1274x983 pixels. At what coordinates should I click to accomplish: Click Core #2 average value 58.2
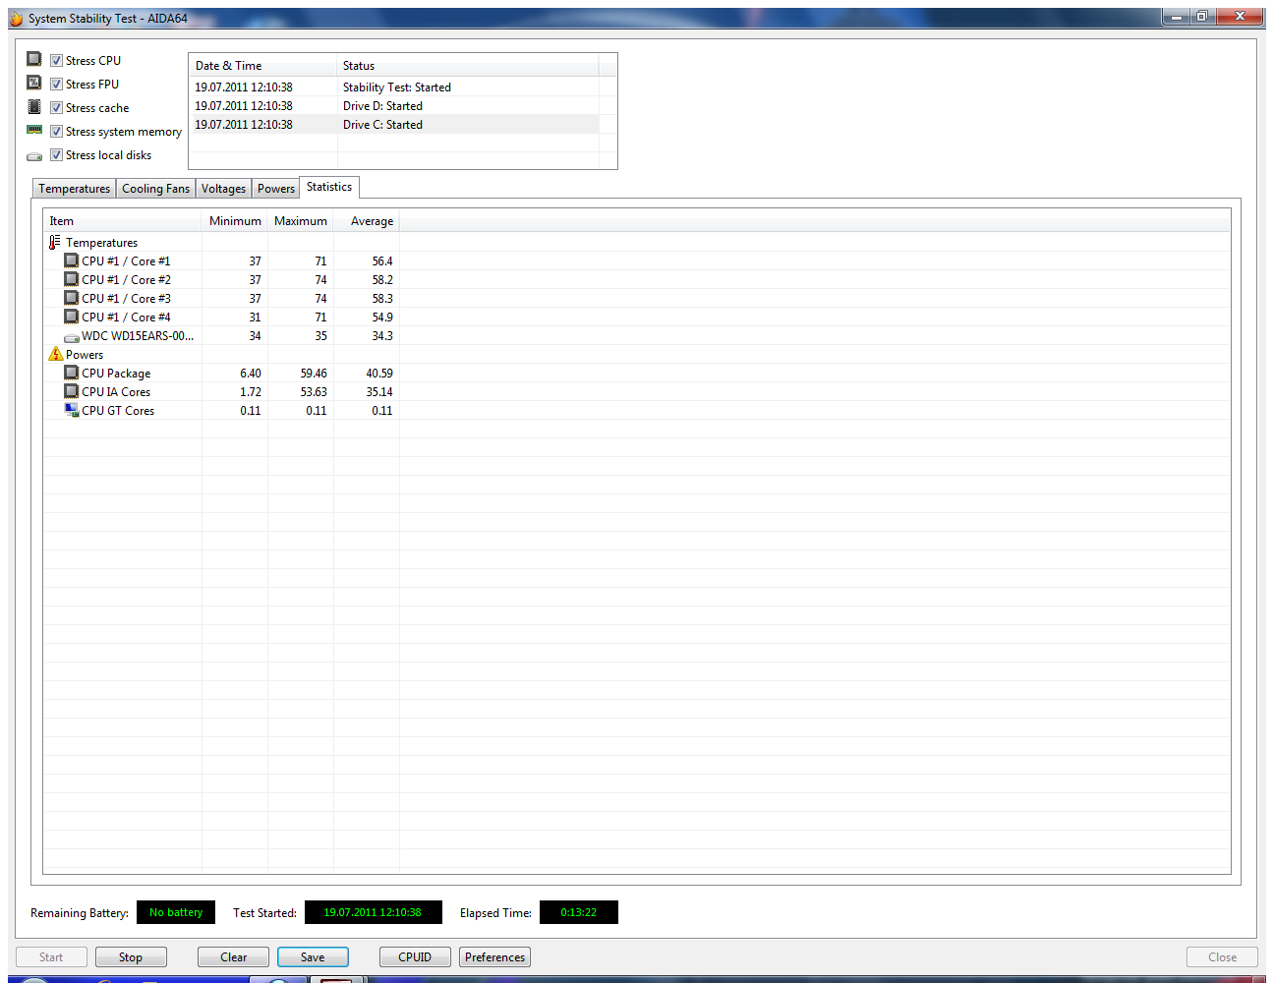pos(382,280)
